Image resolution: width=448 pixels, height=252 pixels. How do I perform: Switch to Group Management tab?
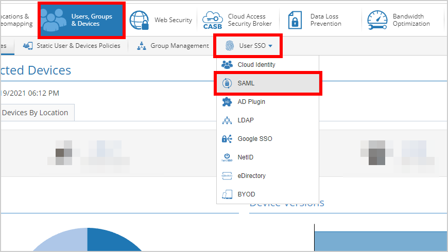pyautogui.click(x=173, y=46)
